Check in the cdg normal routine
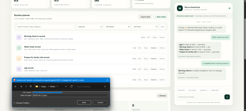The height and width of the screenshot is (111, 246). point(154,69)
